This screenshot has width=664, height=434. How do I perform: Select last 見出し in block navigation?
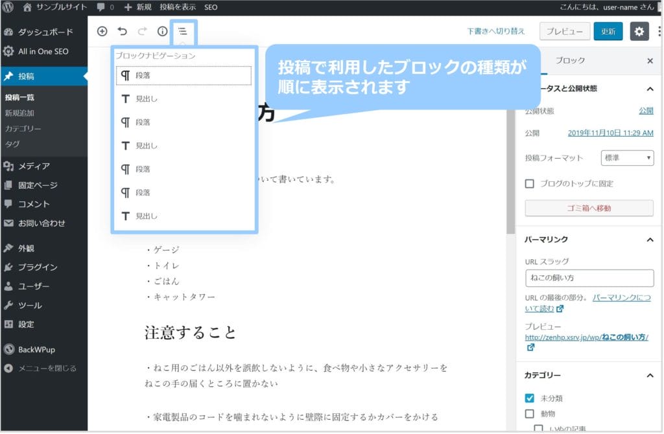[184, 216]
